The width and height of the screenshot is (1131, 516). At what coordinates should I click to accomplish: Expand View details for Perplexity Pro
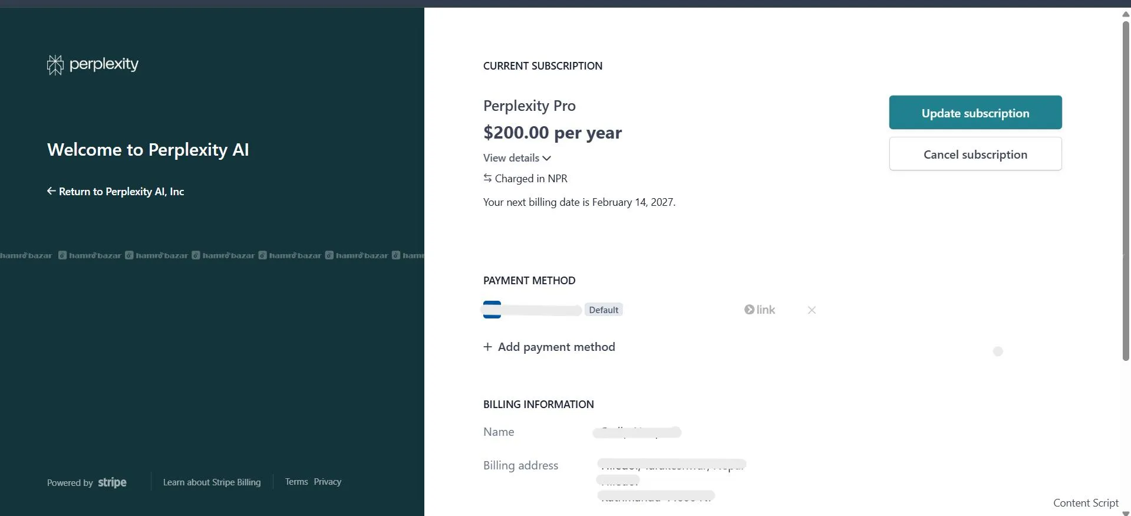point(517,158)
